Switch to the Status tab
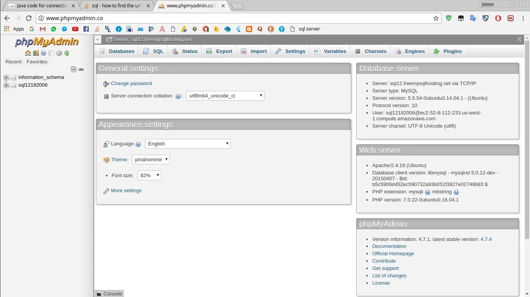Viewport: 530px width, 297px height. pyautogui.click(x=184, y=51)
